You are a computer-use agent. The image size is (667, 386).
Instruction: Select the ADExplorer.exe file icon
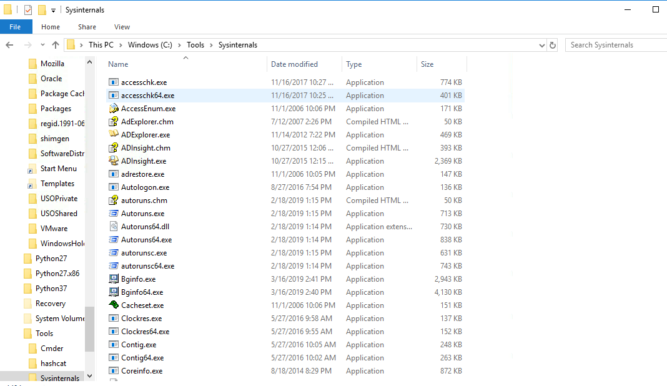pos(114,135)
